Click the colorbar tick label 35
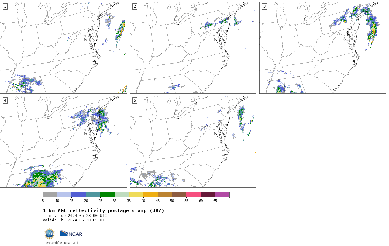Screen dimensions: 389x246 tap(129, 201)
